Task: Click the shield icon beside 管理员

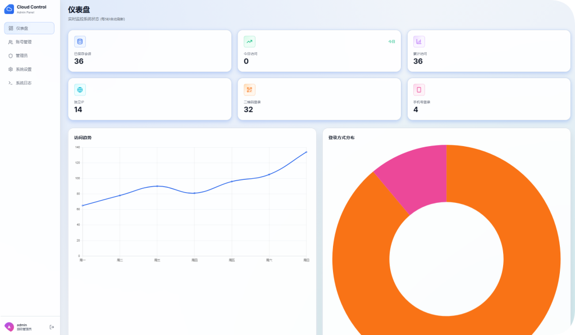Action: (x=11, y=56)
